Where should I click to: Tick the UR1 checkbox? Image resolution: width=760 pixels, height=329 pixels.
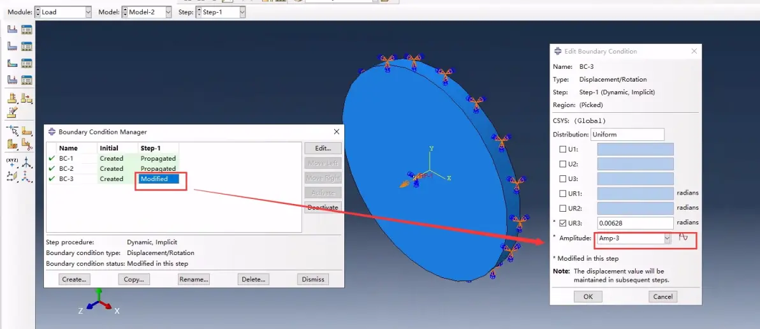(x=562, y=193)
